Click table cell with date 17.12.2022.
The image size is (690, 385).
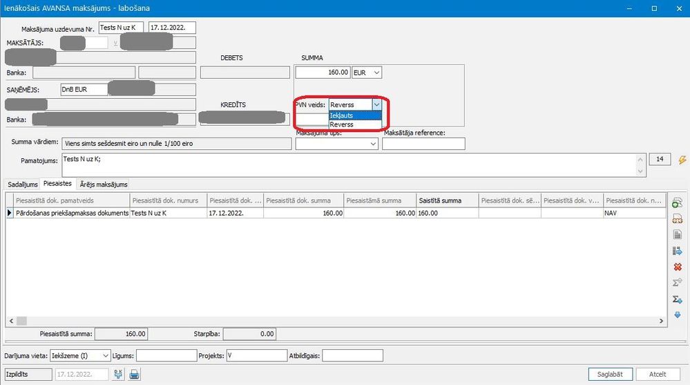235,213
